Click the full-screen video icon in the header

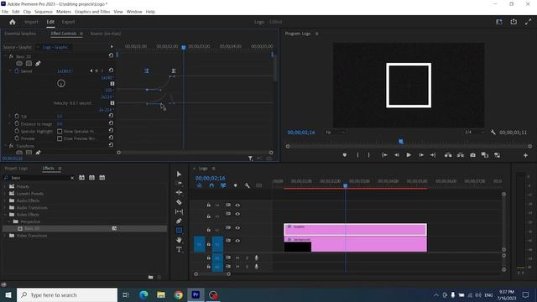click(528, 22)
